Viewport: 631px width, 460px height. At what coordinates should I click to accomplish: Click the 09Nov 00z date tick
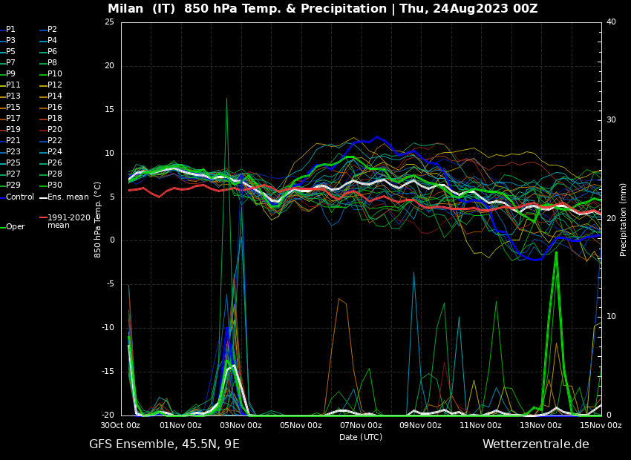pos(421,426)
